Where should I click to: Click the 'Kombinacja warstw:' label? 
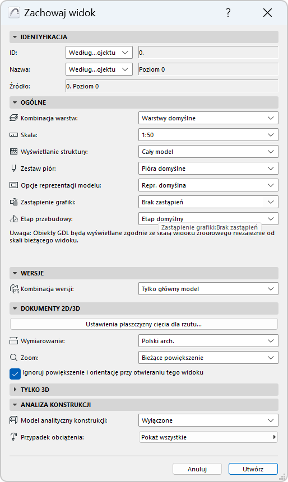click(49, 118)
